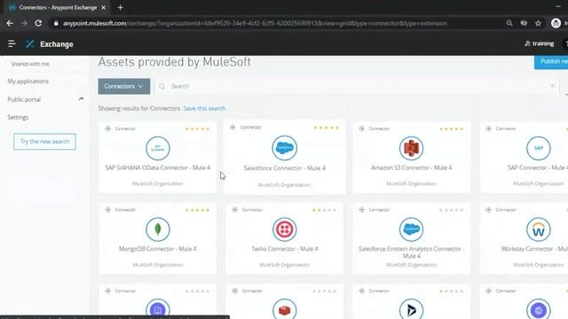
Task: Open the Salesforce Einstein Analytics Connector icon
Action: (x=411, y=229)
